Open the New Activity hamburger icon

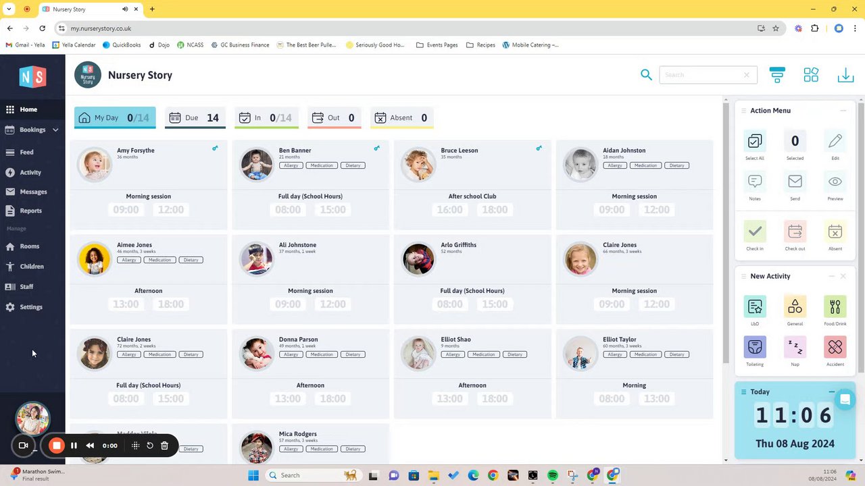click(743, 276)
